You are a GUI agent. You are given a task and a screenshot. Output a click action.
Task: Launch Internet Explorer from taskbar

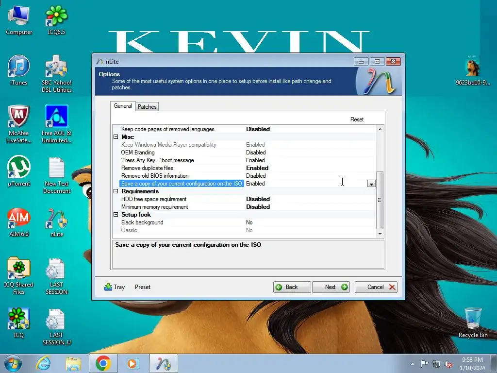click(43, 363)
